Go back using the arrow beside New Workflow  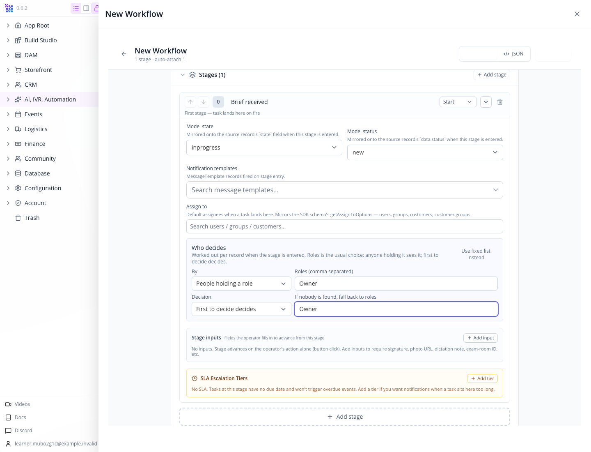pyautogui.click(x=124, y=54)
